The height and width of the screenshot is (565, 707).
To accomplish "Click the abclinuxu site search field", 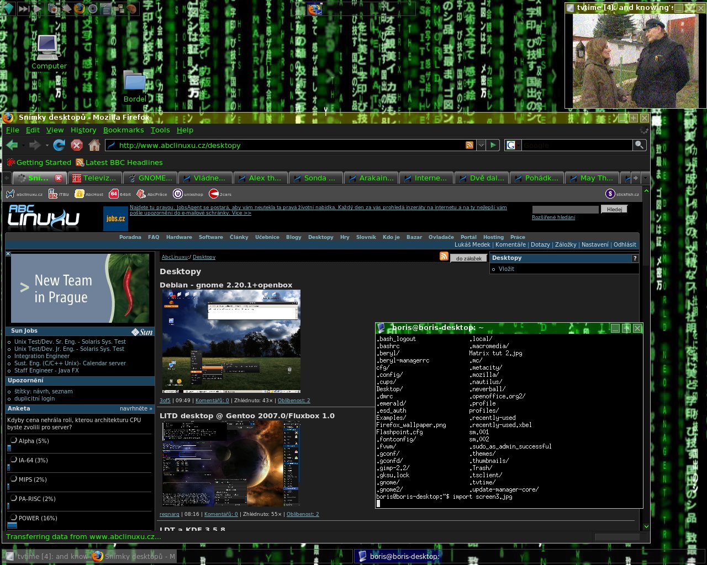I will point(565,210).
